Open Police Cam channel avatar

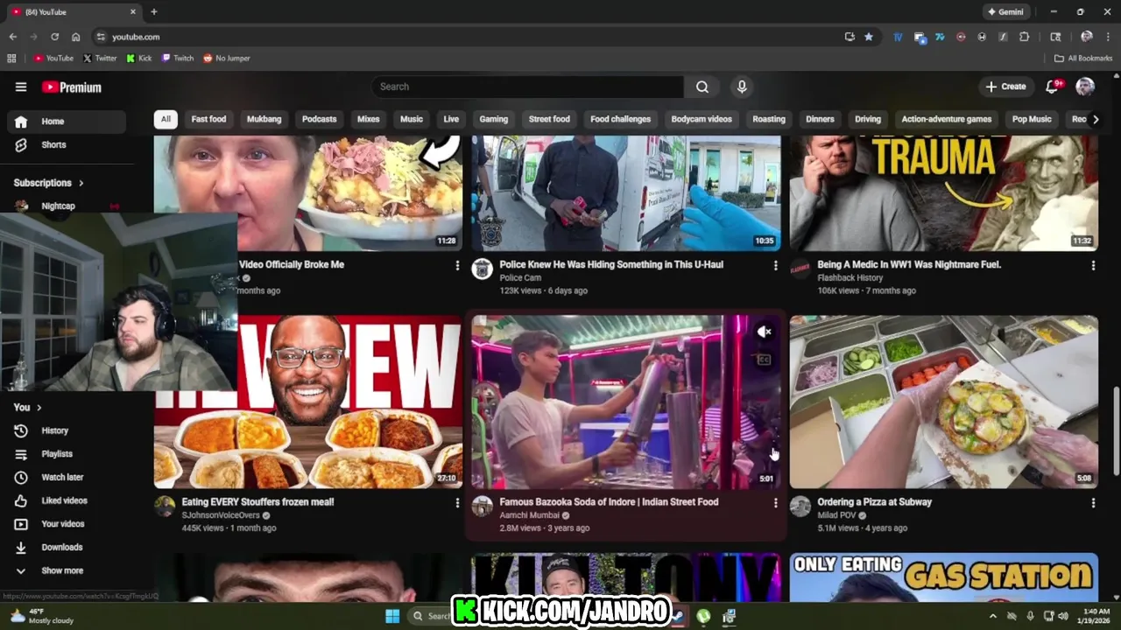pos(483,269)
